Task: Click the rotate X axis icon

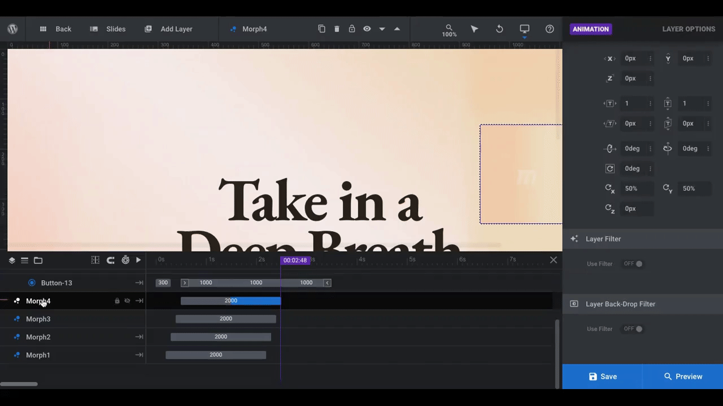Action: coord(609,148)
